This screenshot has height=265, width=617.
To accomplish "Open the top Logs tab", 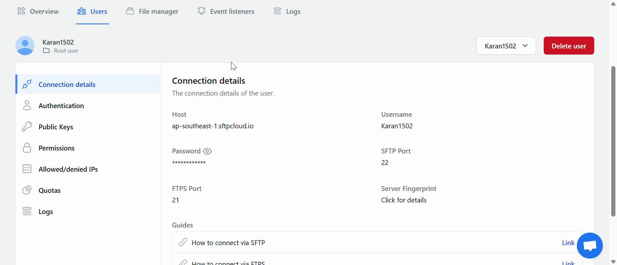I will click(x=287, y=12).
